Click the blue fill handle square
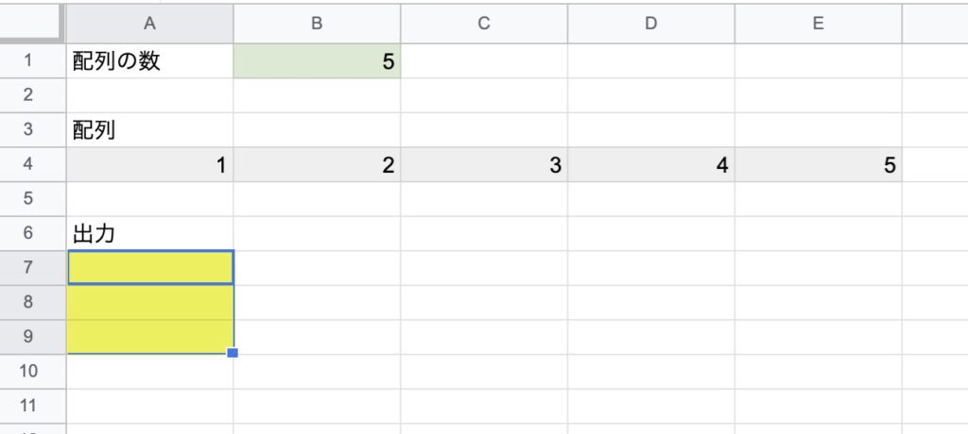The height and width of the screenshot is (434, 968). pyautogui.click(x=233, y=353)
